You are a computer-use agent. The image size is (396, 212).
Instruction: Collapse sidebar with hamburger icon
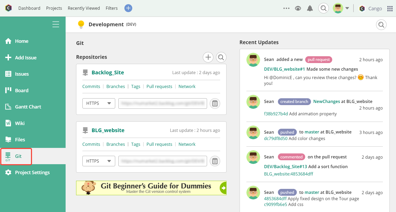click(x=56, y=24)
